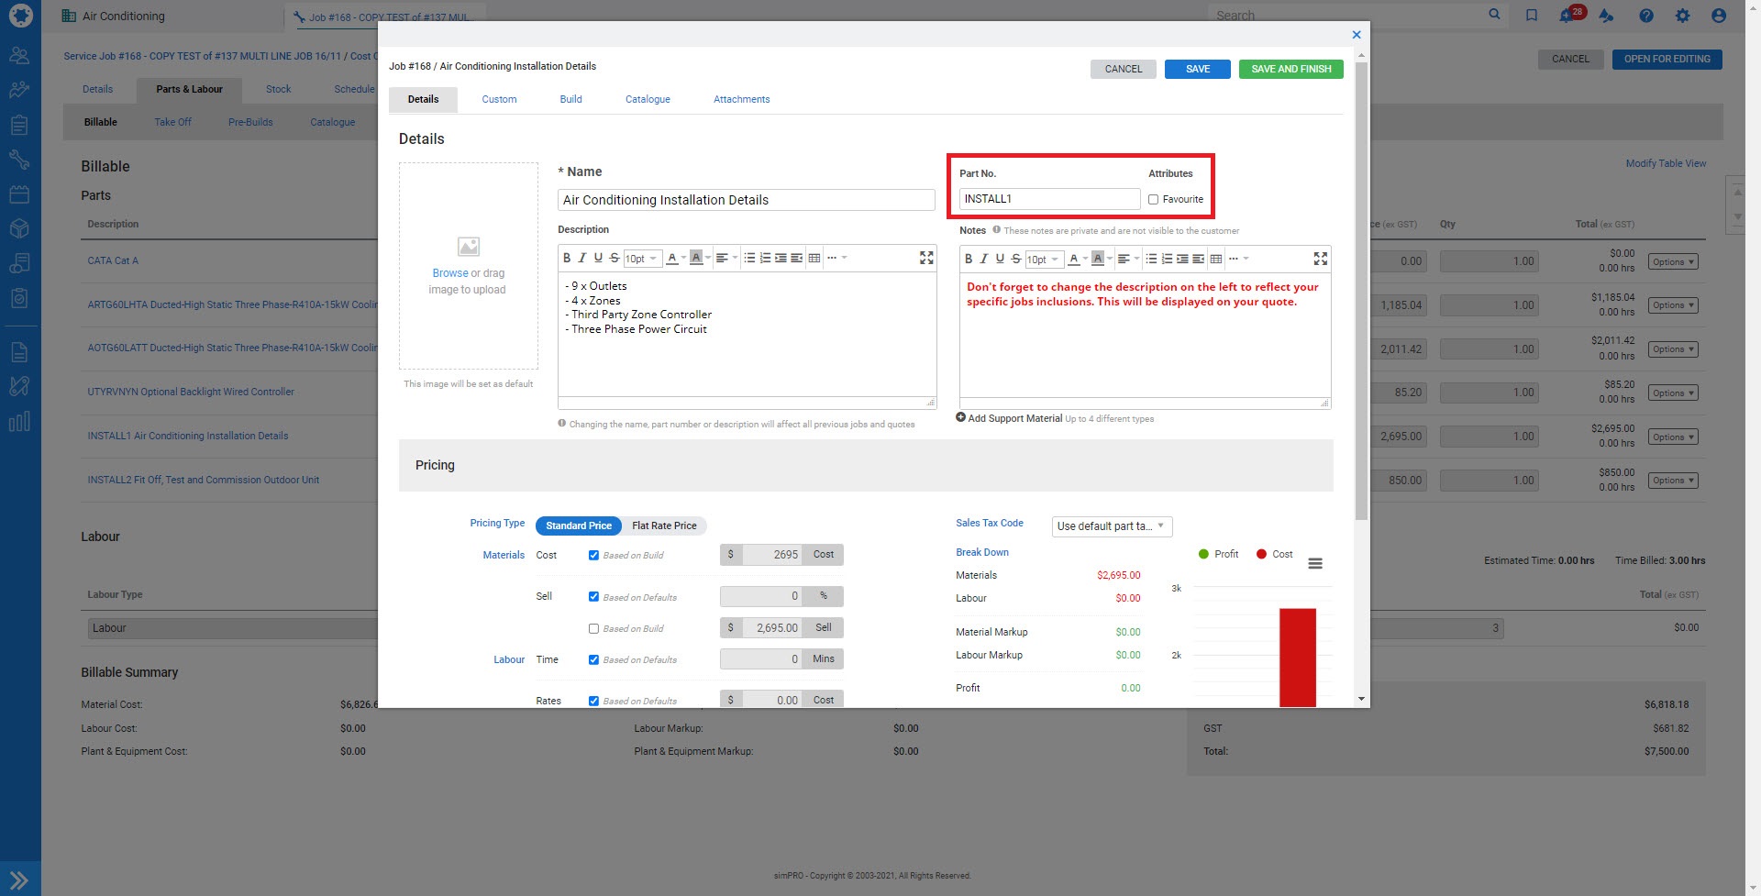Open Options dropdown for the $850.00 row

coord(1673,481)
